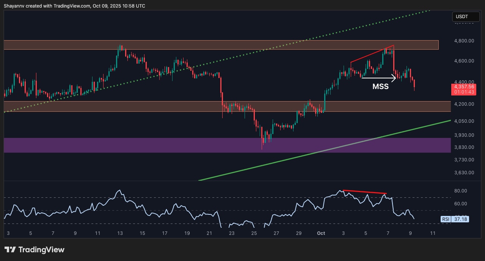Viewport: 485px width, 261px height.
Task: Click the TradingView logo icon
Action: pos(10,250)
